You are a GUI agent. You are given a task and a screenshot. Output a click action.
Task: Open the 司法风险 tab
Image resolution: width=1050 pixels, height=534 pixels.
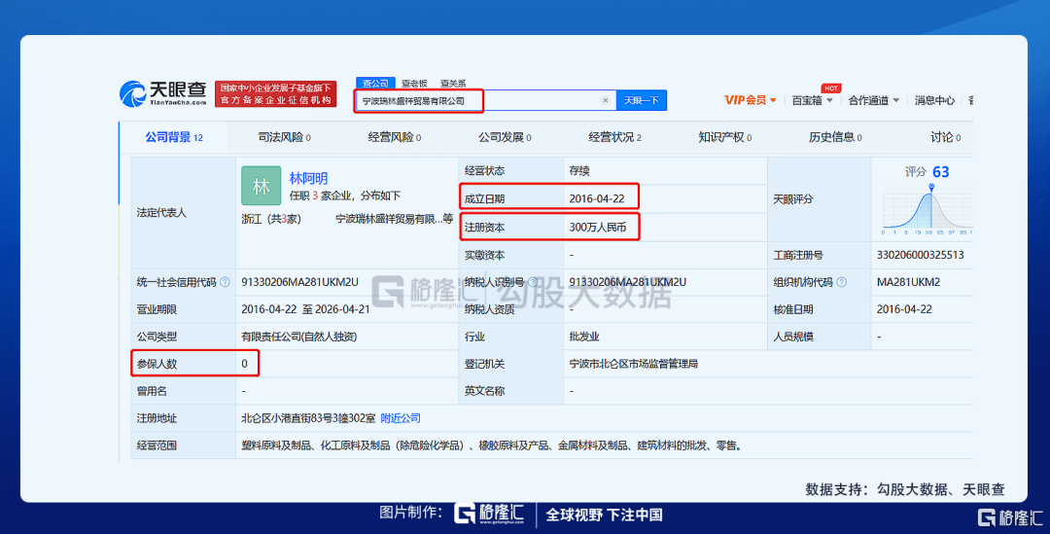pos(284,137)
